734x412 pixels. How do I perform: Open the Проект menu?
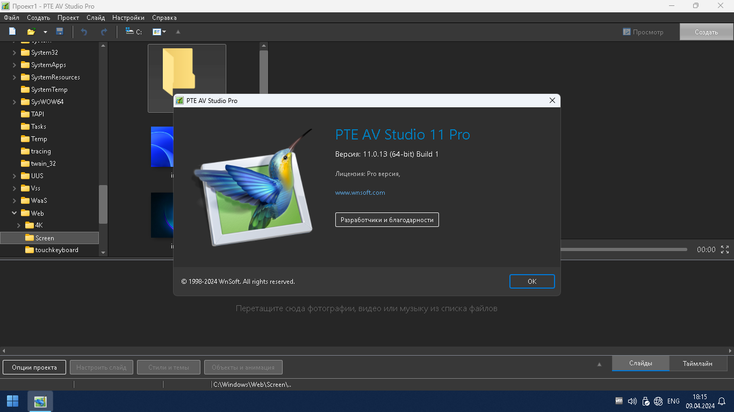68,18
